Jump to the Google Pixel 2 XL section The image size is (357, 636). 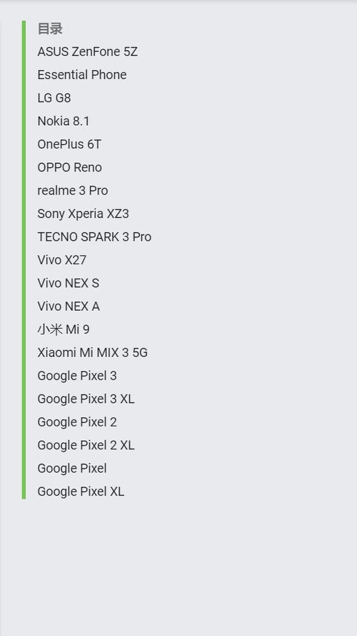tap(86, 445)
